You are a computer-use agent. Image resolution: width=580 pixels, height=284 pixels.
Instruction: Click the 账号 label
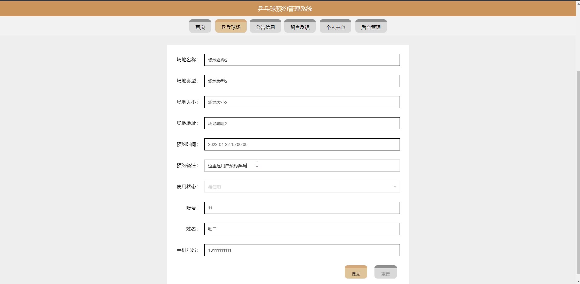(192, 208)
